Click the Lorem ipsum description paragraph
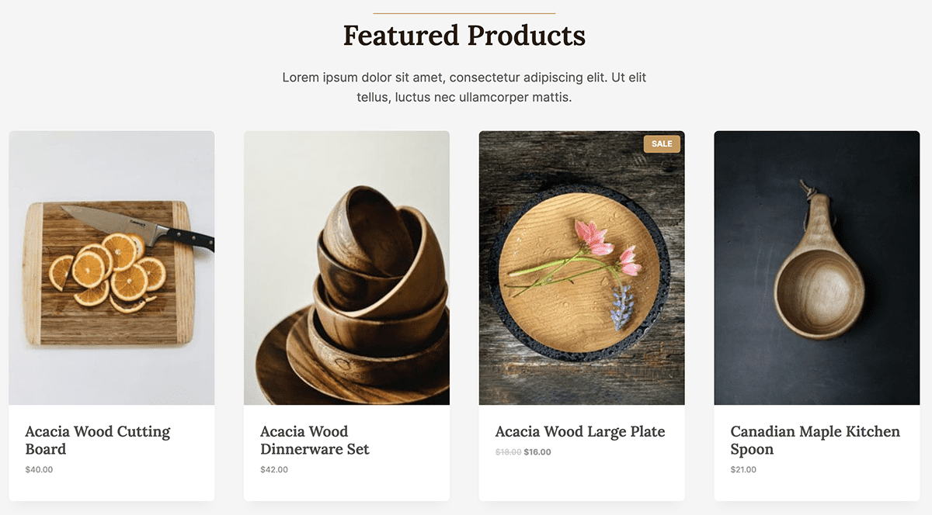The image size is (932, 515). (x=464, y=88)
